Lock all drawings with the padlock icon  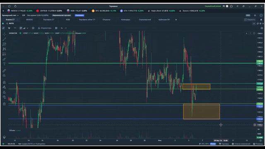5,92
